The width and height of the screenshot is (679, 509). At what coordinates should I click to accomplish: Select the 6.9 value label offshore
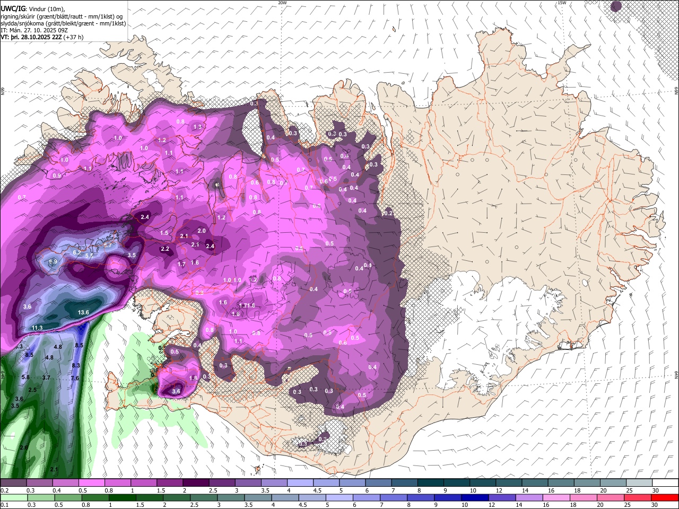53,262
